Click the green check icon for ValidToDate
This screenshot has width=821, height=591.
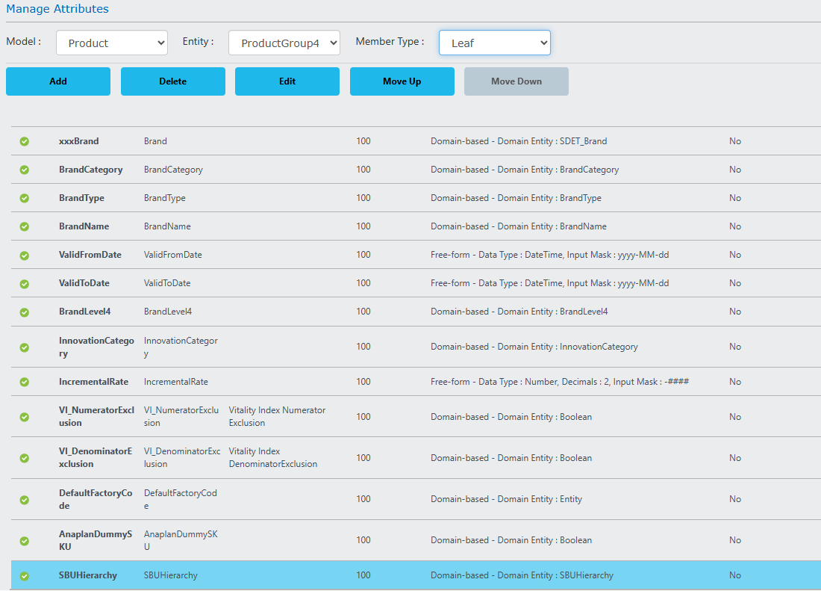point(24,283)
